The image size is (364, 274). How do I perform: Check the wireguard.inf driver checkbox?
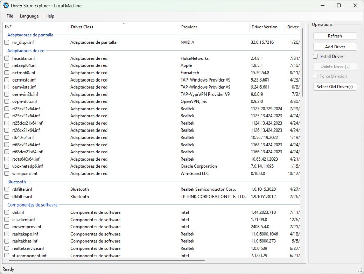pos(7,174)
